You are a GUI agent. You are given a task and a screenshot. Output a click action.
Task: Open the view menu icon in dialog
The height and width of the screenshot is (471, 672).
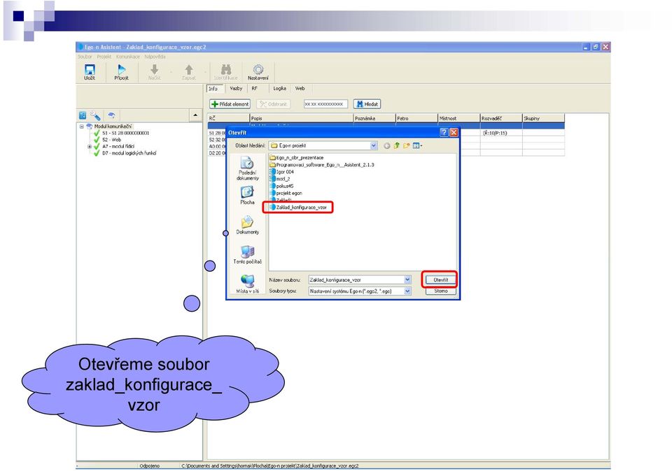(417, 146)
